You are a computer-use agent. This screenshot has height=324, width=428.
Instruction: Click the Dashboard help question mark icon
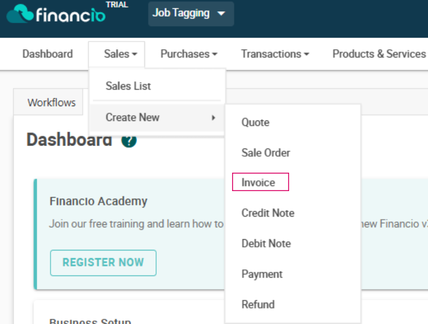click(x=129, y=140)
